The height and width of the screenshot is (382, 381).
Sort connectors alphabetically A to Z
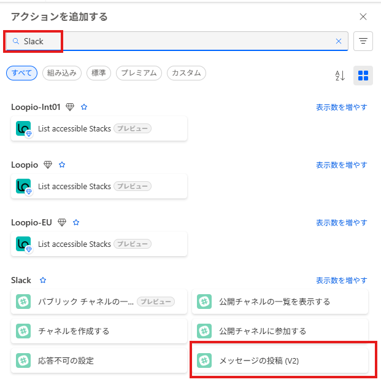340,76
